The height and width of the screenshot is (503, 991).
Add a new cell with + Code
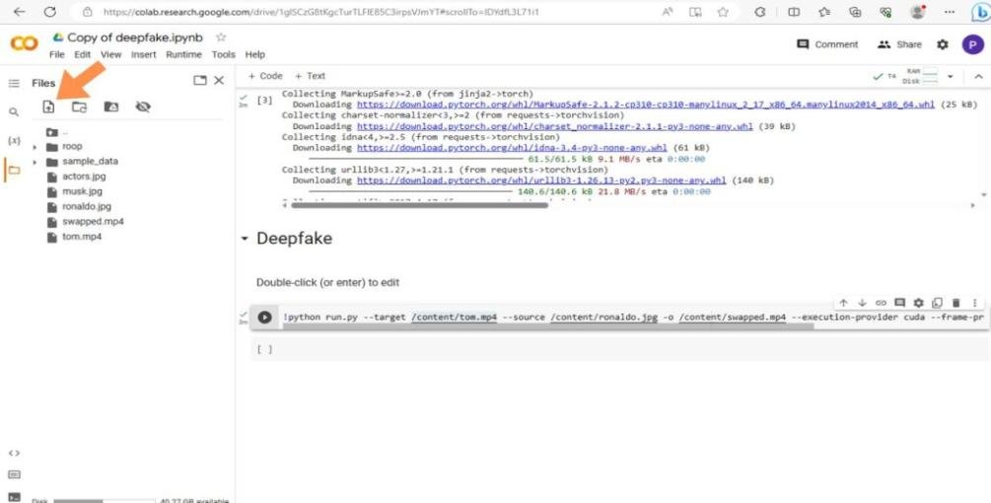265,76
